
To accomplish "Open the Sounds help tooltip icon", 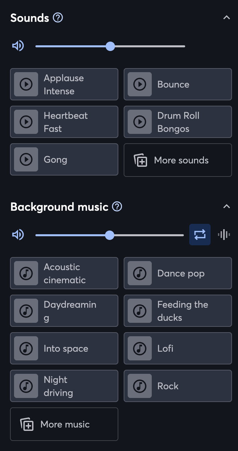I will 58,18.
